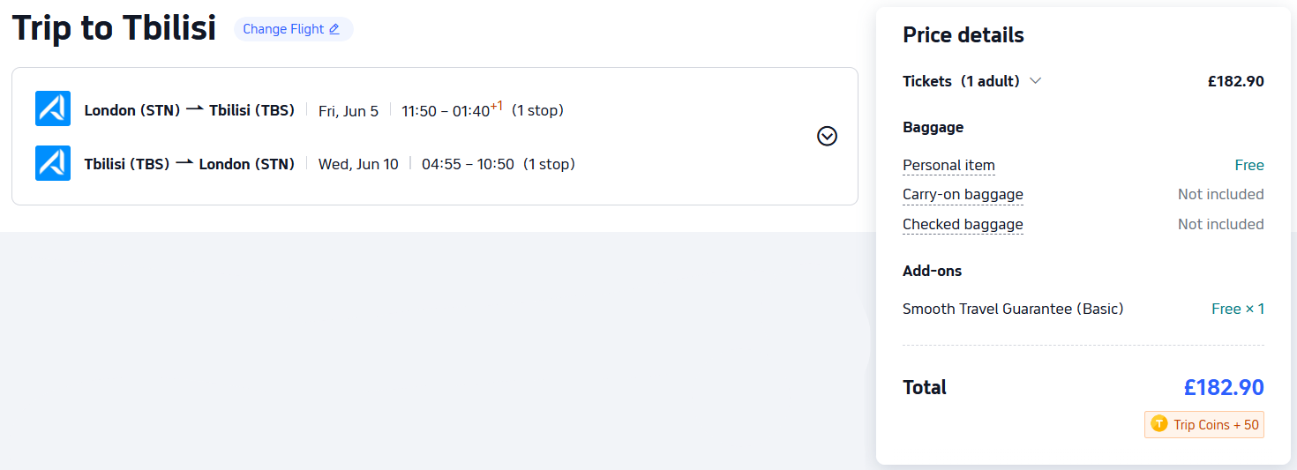
Task: Click the return flight airline logo
Action: coord(53,163)
